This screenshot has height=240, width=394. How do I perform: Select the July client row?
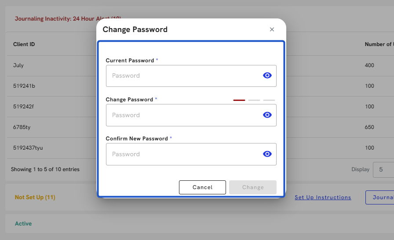18,65
